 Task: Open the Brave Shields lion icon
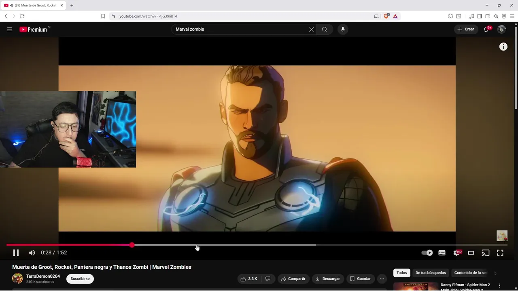coord(386,16)
